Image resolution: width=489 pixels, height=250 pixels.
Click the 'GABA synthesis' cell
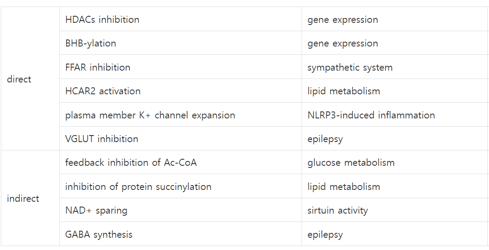click(99, 235)
